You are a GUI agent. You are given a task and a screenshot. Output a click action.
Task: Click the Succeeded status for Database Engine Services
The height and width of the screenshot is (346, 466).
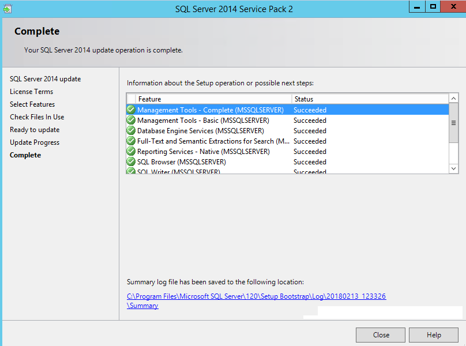[x=310, y=131]
